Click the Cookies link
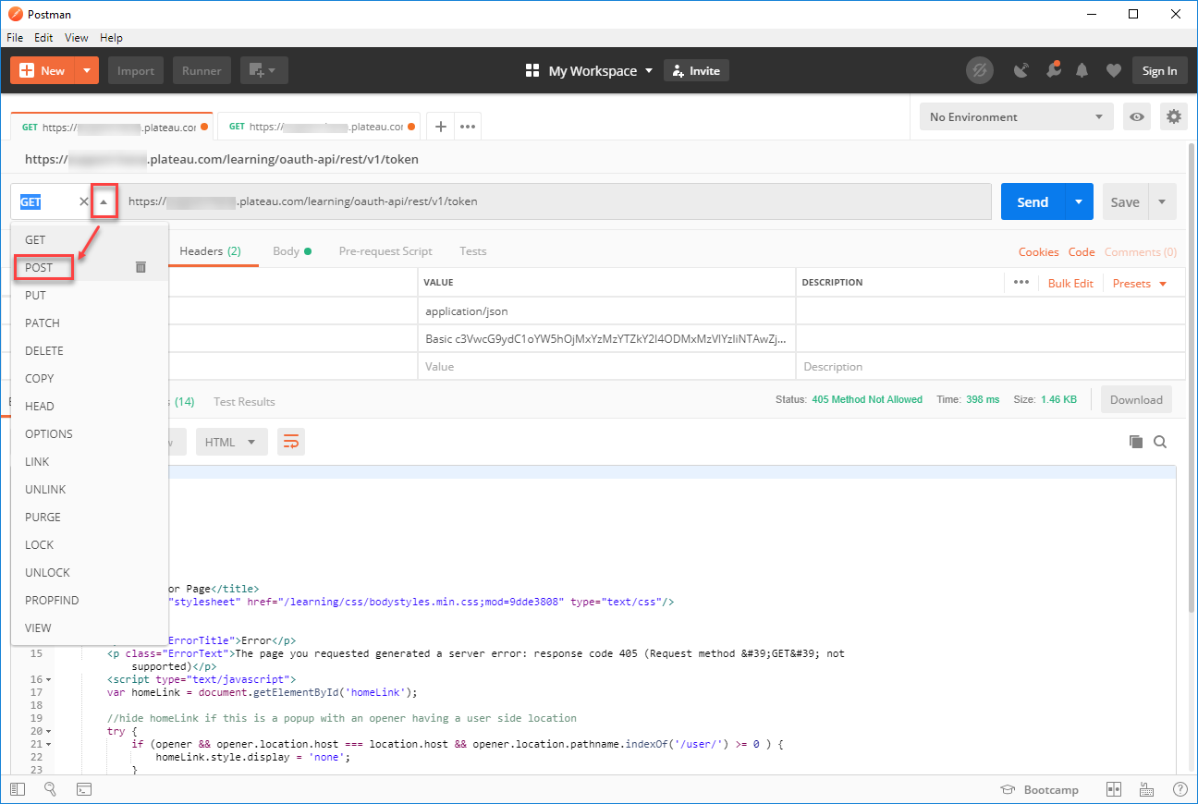 (1039, 252)
